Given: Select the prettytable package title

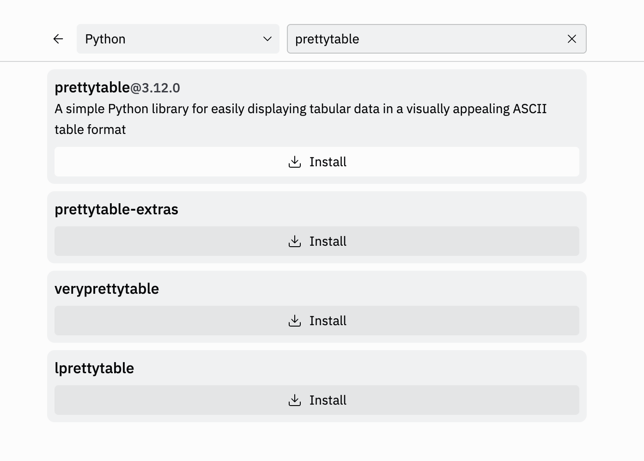Looking at the screenshot, I should click(92, 87).
